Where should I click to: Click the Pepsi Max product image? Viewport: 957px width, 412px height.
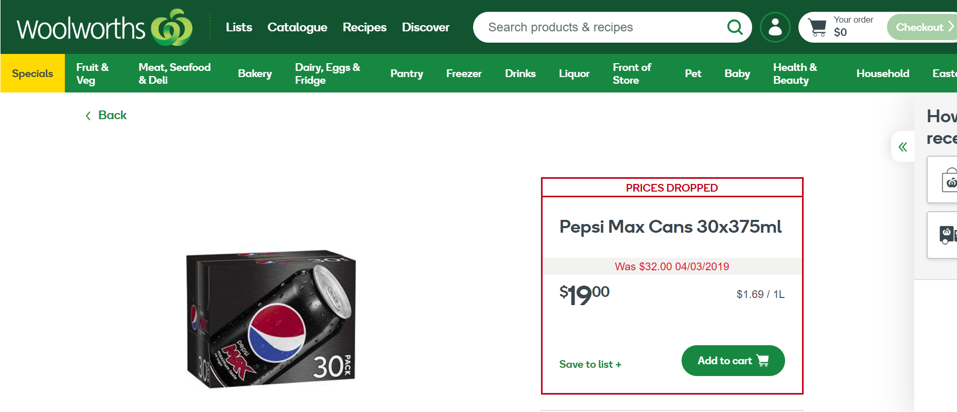271,319
